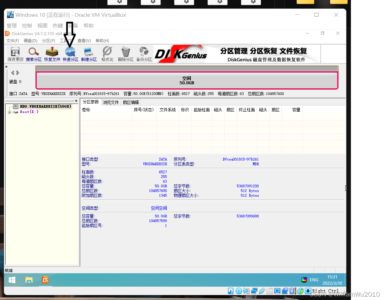The height and width of the screenshot is (300, 385).
Task: Click the 标识 column header
Action: 185,110
